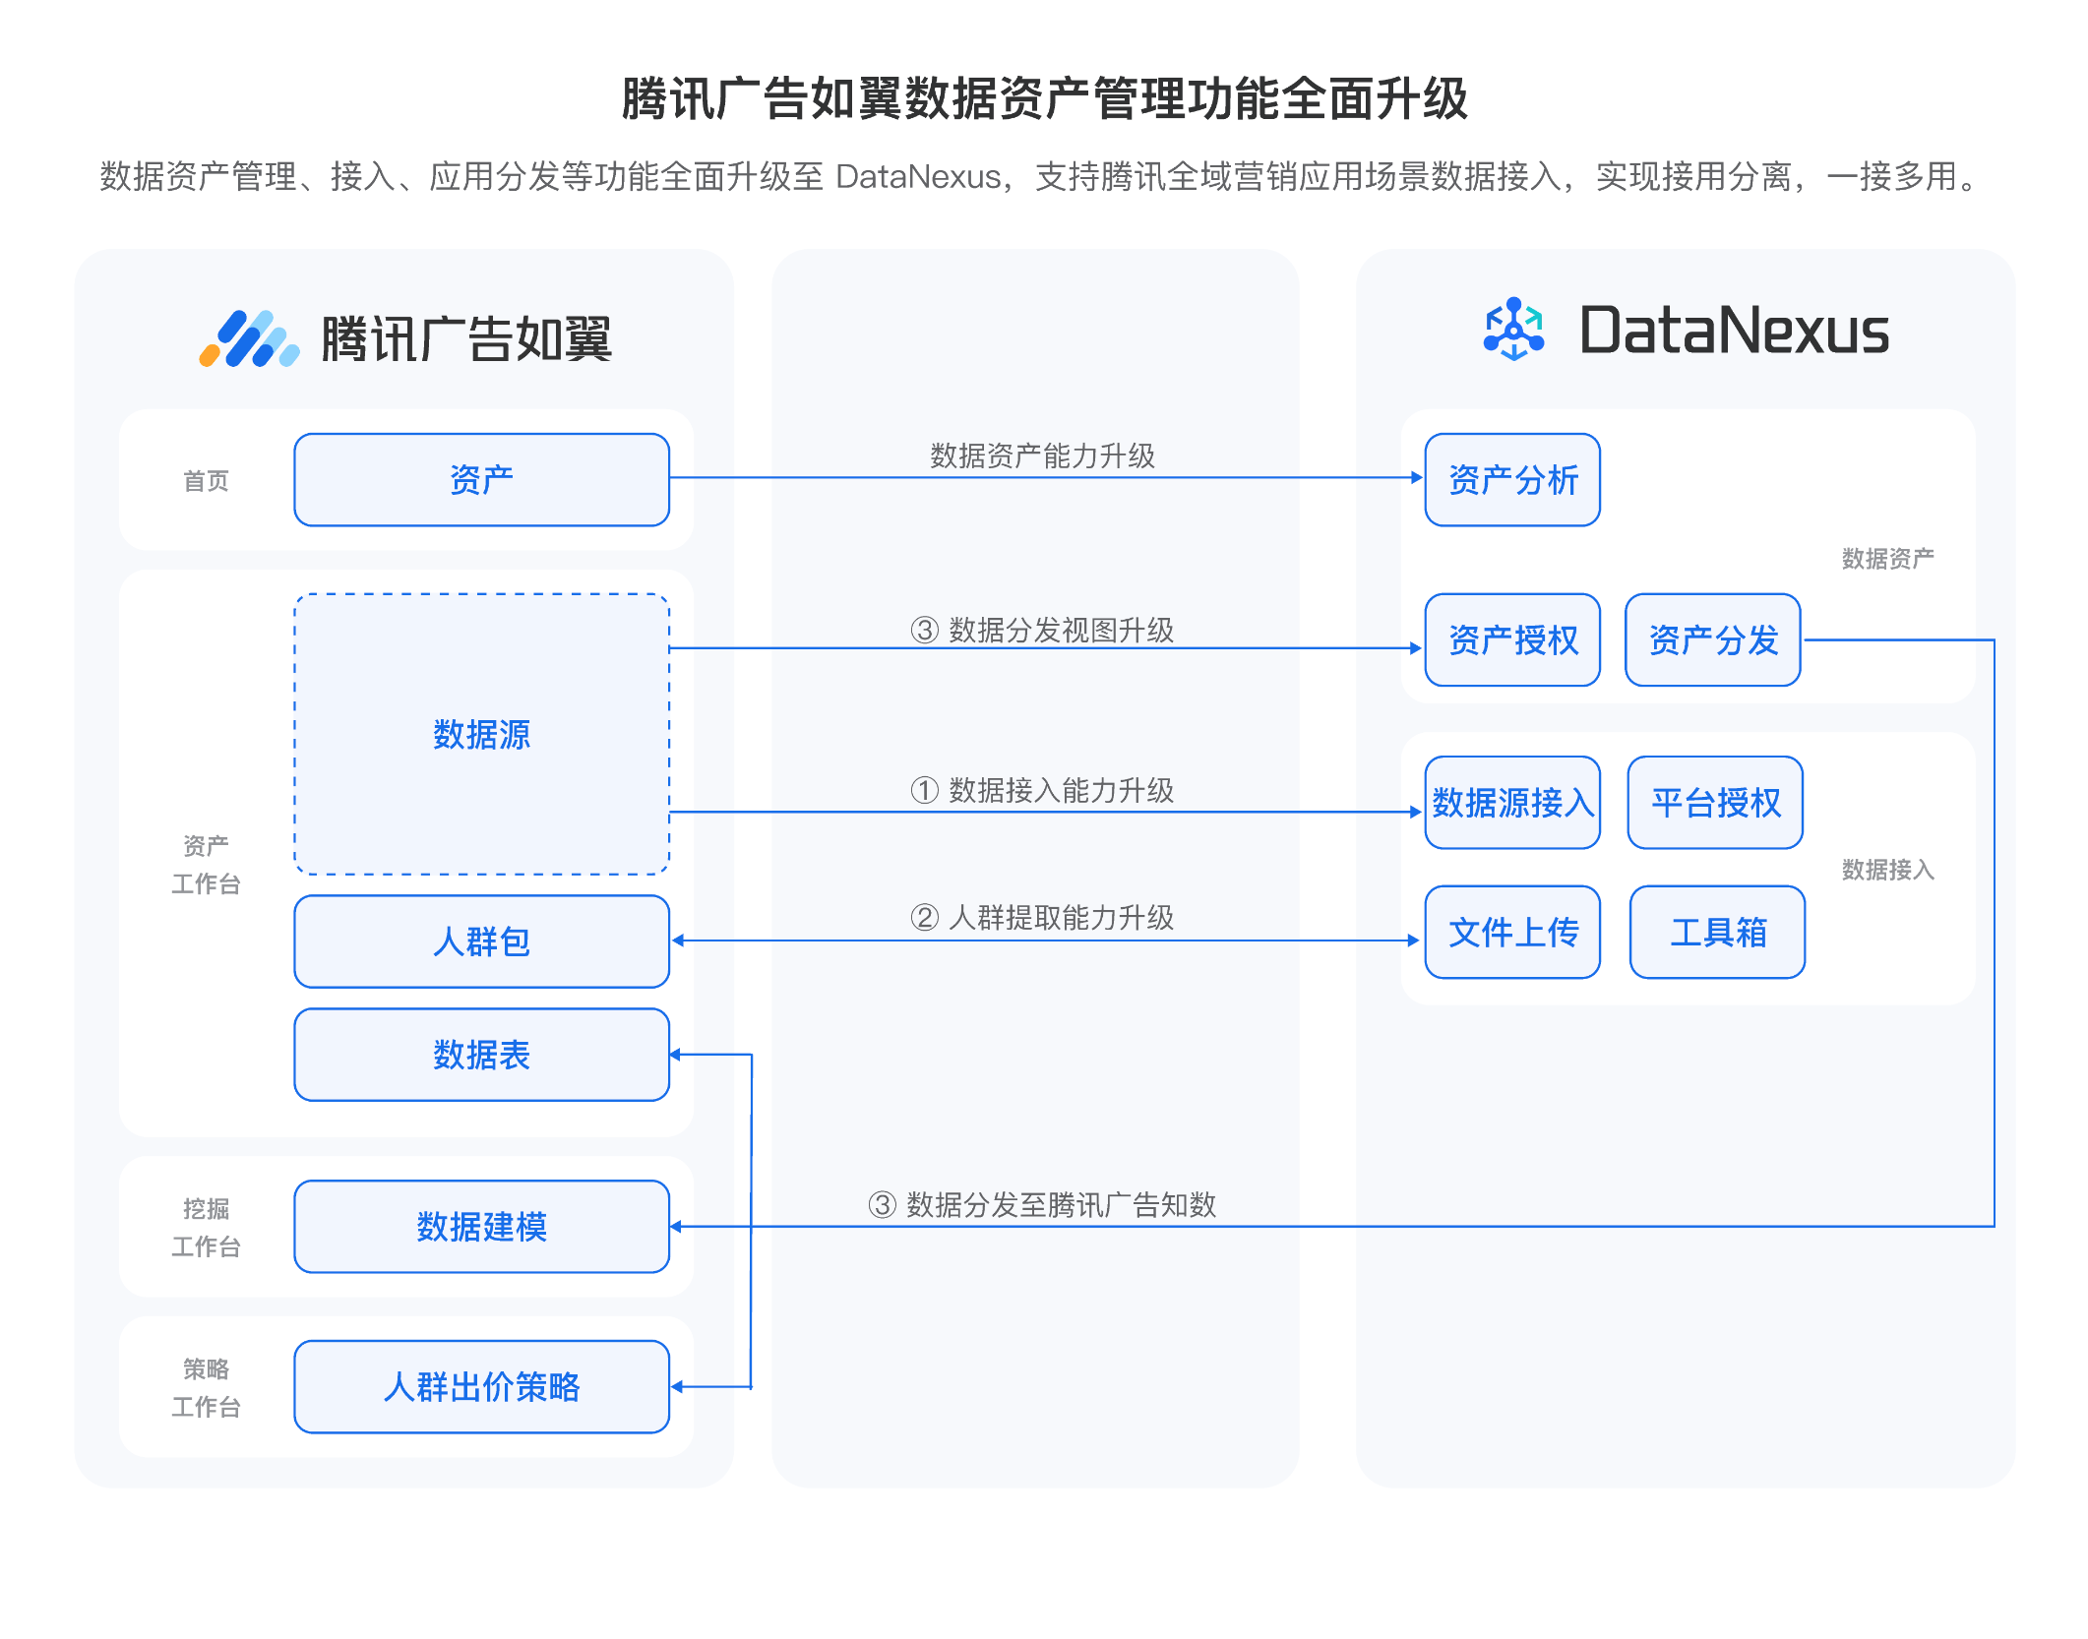Select the 资产 box on 首页 row
Viewport: 2088px width, 1639px height.
click(x=481, y=480)
